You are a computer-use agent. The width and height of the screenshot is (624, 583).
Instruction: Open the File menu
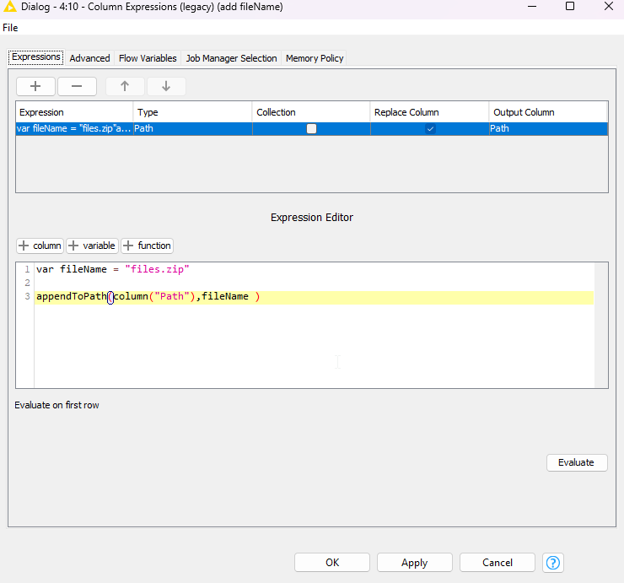point(10,28)
